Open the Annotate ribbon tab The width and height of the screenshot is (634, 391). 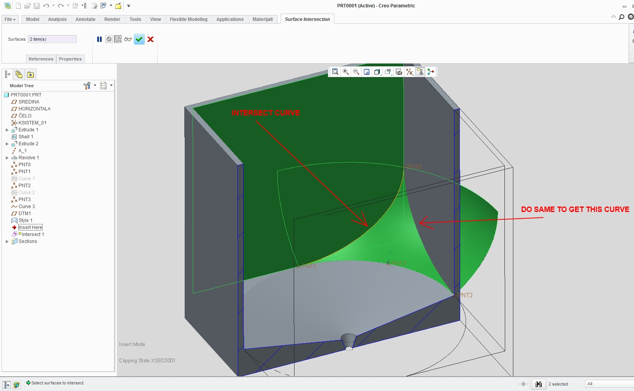85,19
